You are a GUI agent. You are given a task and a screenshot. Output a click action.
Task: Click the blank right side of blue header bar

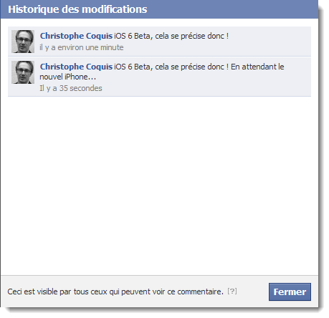(232, 9)
